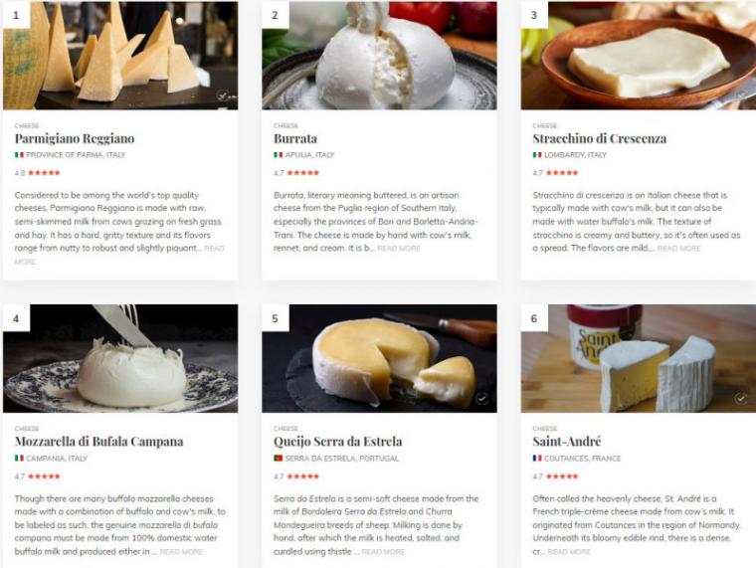This screenshot has height=568, width=756.
Task: Open the Stracchino di Crescenza title
Action: click(599, 139)
